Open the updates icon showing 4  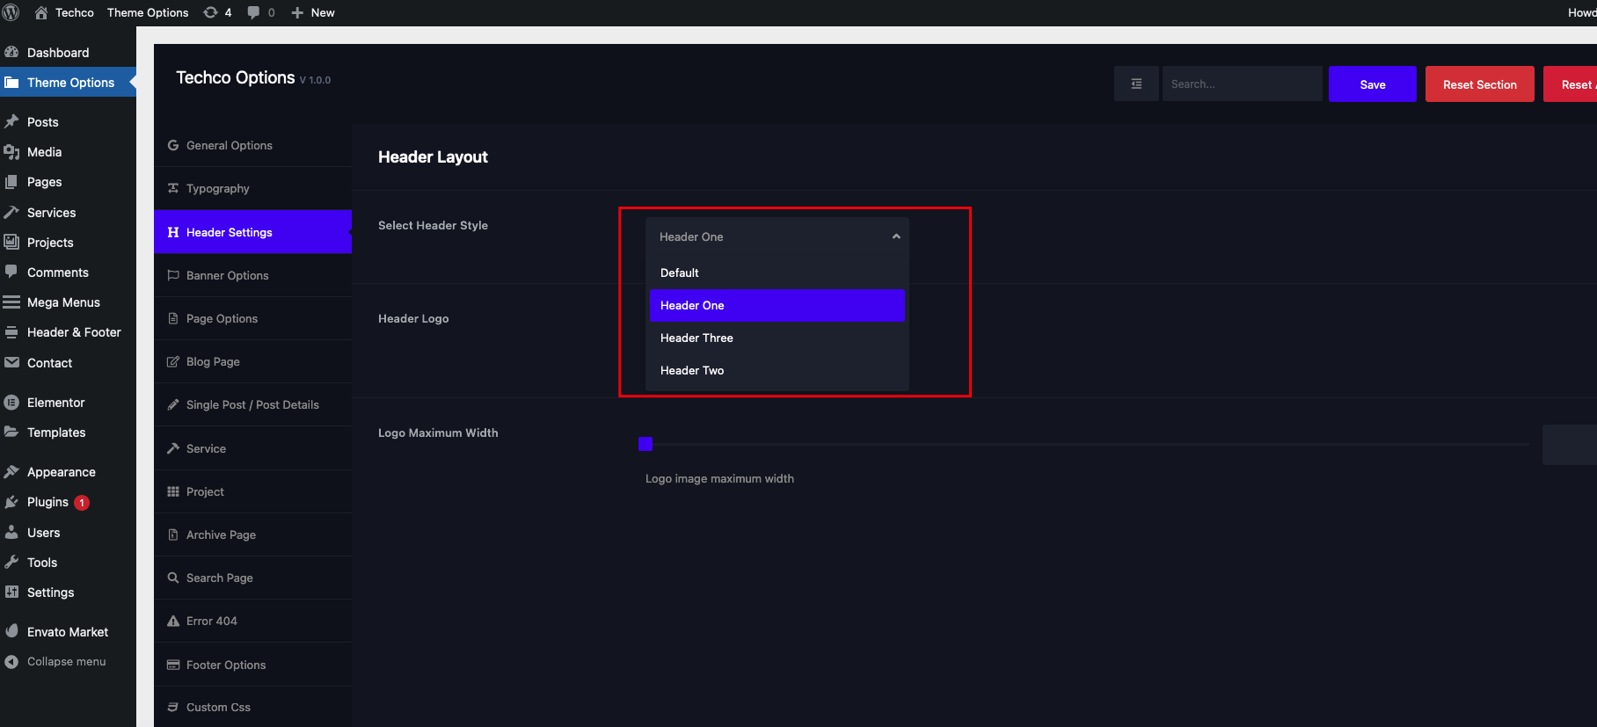click(211, 12)
